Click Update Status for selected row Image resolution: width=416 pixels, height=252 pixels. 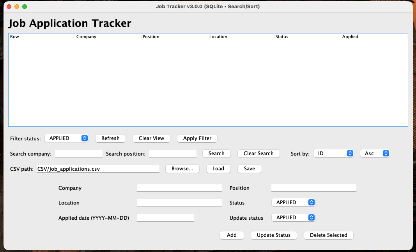pos(273,235)
